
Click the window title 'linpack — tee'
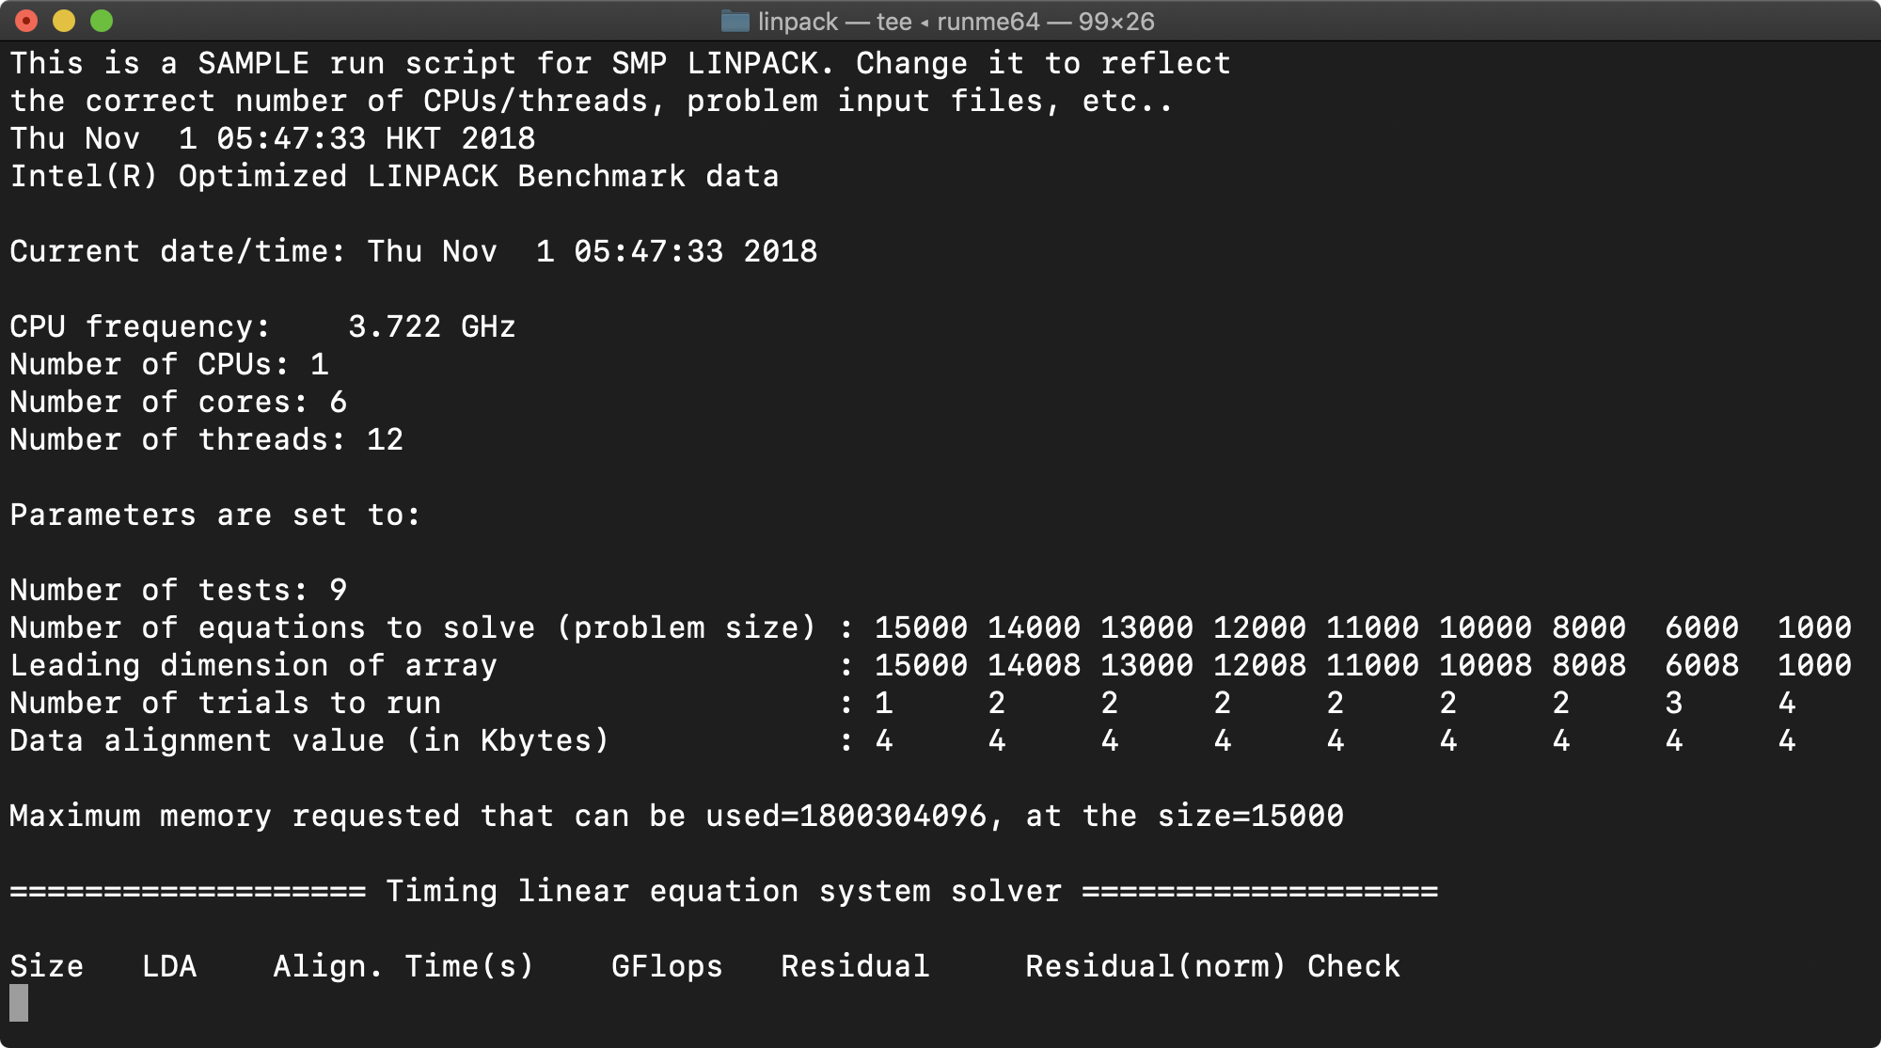[x=835, y=22]
